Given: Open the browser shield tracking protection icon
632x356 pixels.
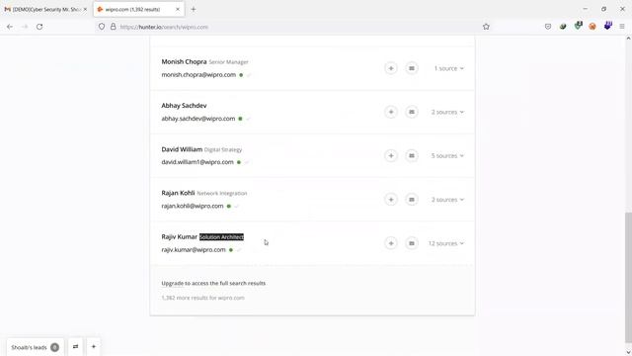Looking at the screenshot, I should 102,27.
